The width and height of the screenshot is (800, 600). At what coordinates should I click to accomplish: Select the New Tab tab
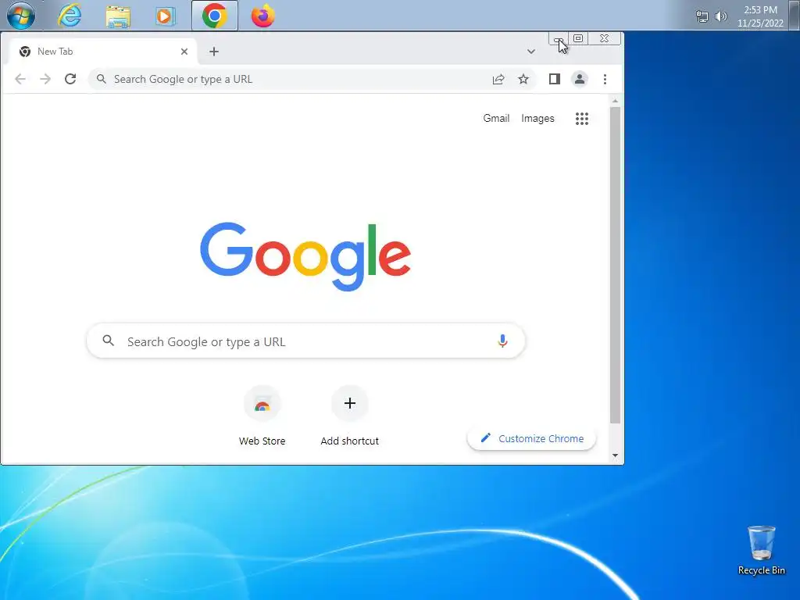click(x=102, y=52)
